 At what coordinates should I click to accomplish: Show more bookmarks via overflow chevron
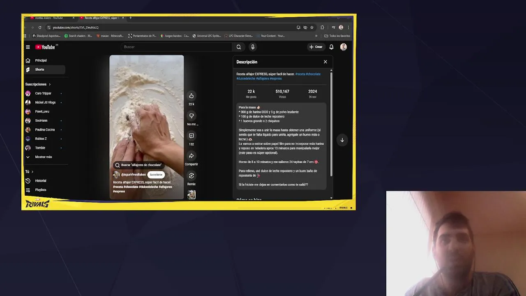pyautogui.click(x=316, y=36)
